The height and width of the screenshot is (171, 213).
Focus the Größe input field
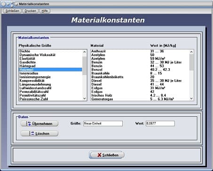click(103, 123)
